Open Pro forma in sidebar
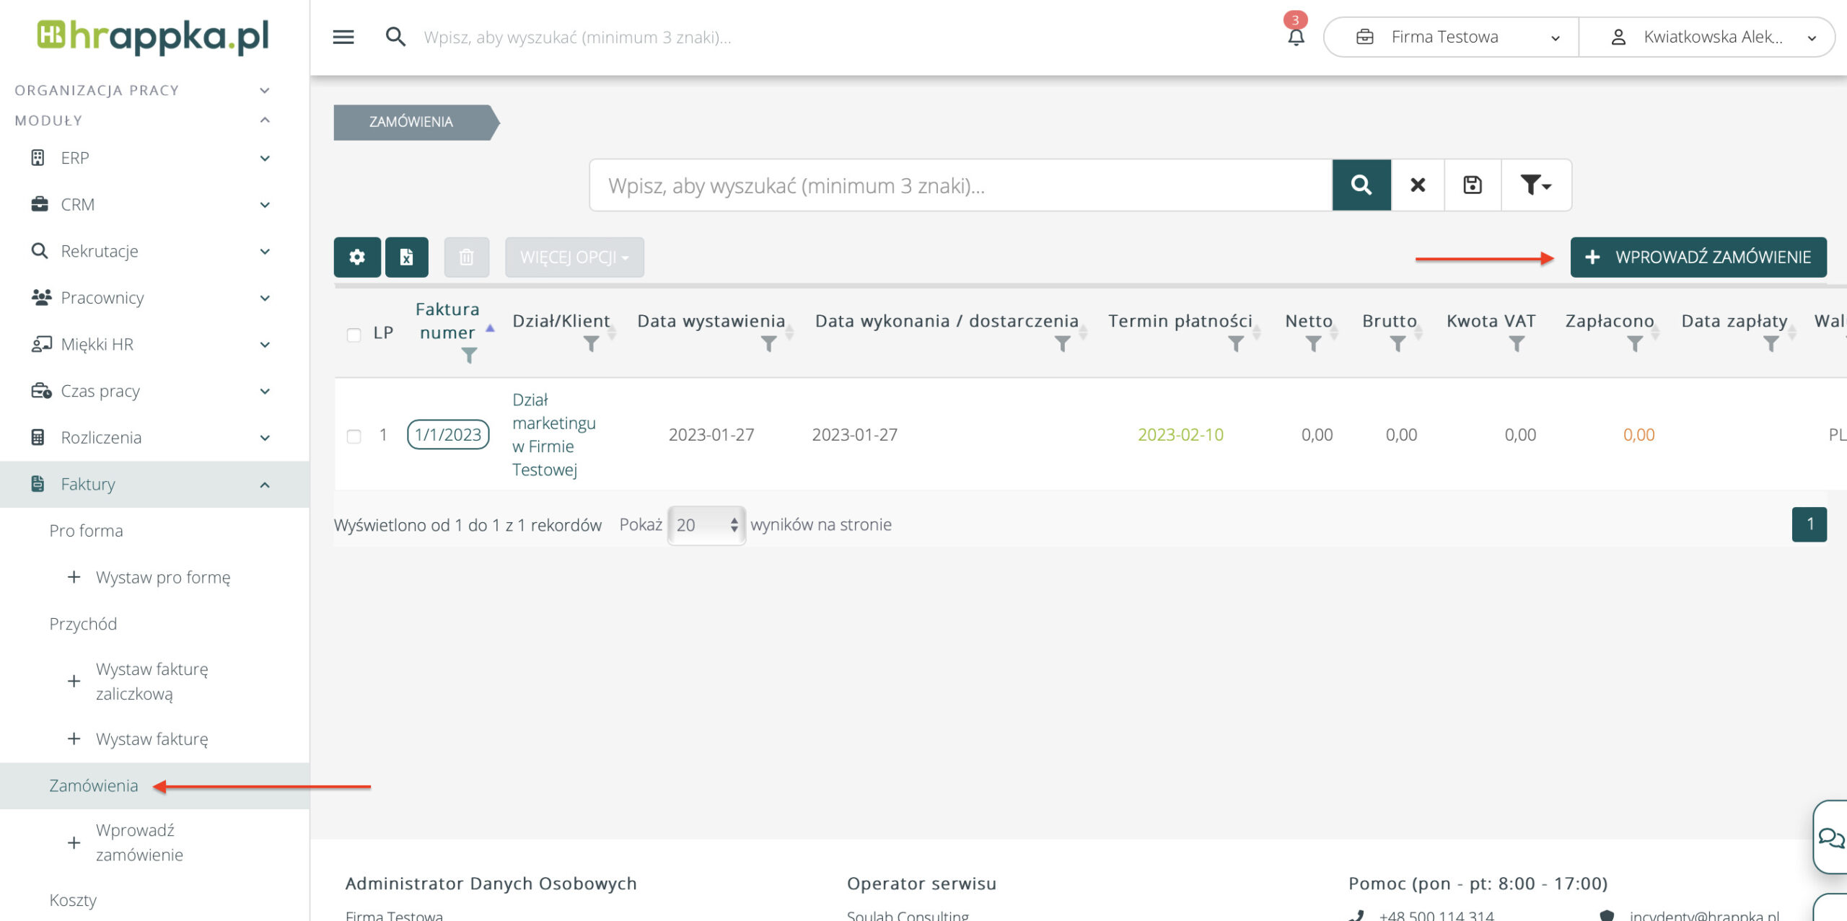The width and height of the screenshot is (1847, 921). pos(87,531)
